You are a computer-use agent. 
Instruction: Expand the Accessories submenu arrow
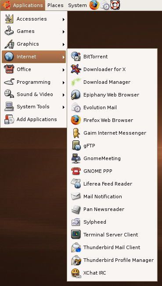tap(63, 19)
